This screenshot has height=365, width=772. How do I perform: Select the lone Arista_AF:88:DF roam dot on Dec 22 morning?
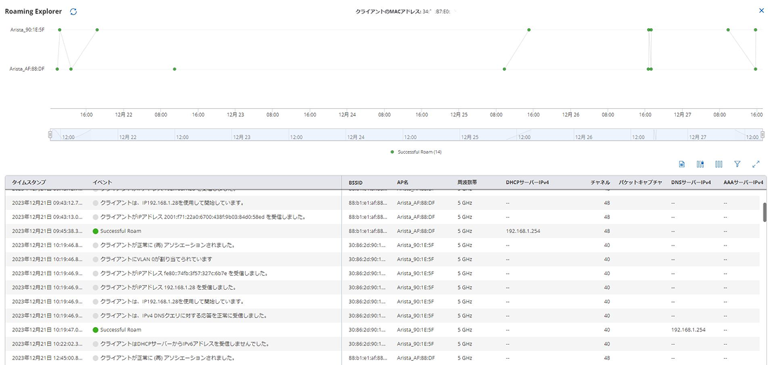click(x=175, y=69)
